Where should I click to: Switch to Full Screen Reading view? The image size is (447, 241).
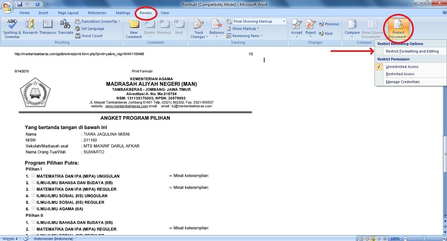tap(367, 239)
